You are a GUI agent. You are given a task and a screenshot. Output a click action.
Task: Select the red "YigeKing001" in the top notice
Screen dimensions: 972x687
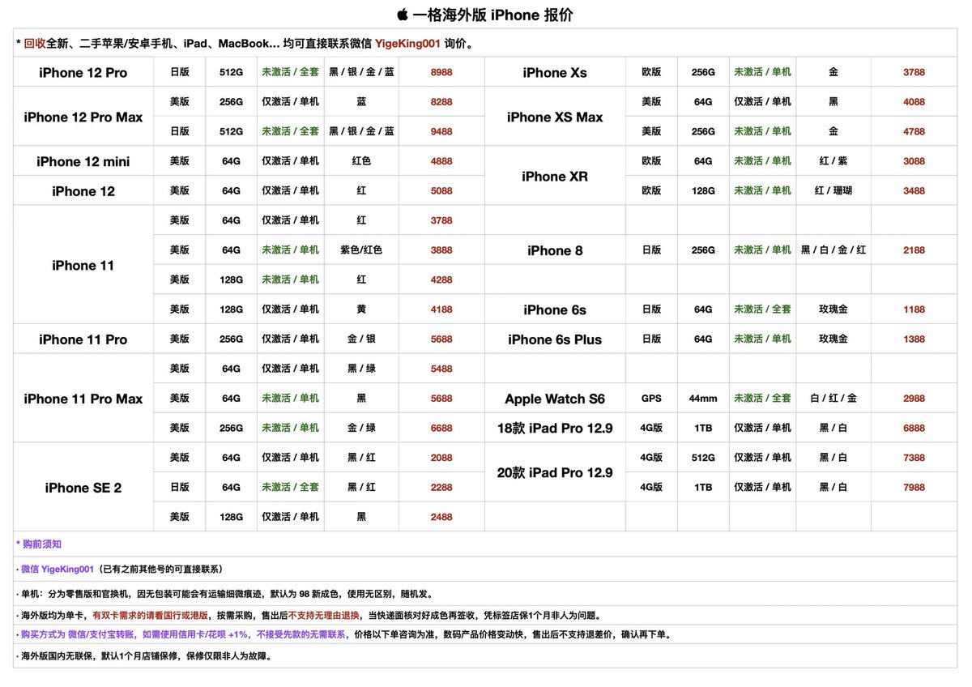(407, 44)
